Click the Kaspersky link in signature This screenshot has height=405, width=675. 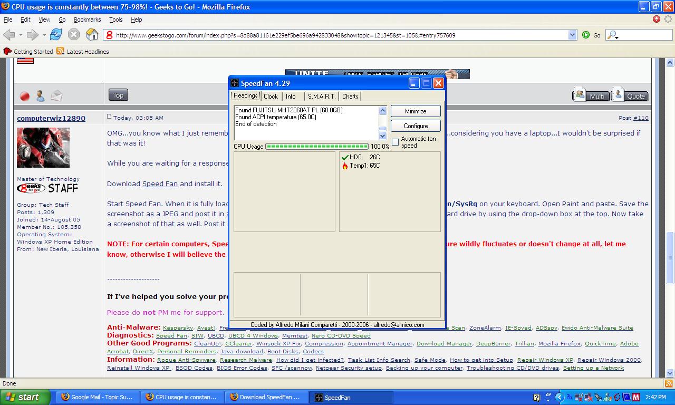[x=178, y=328]
